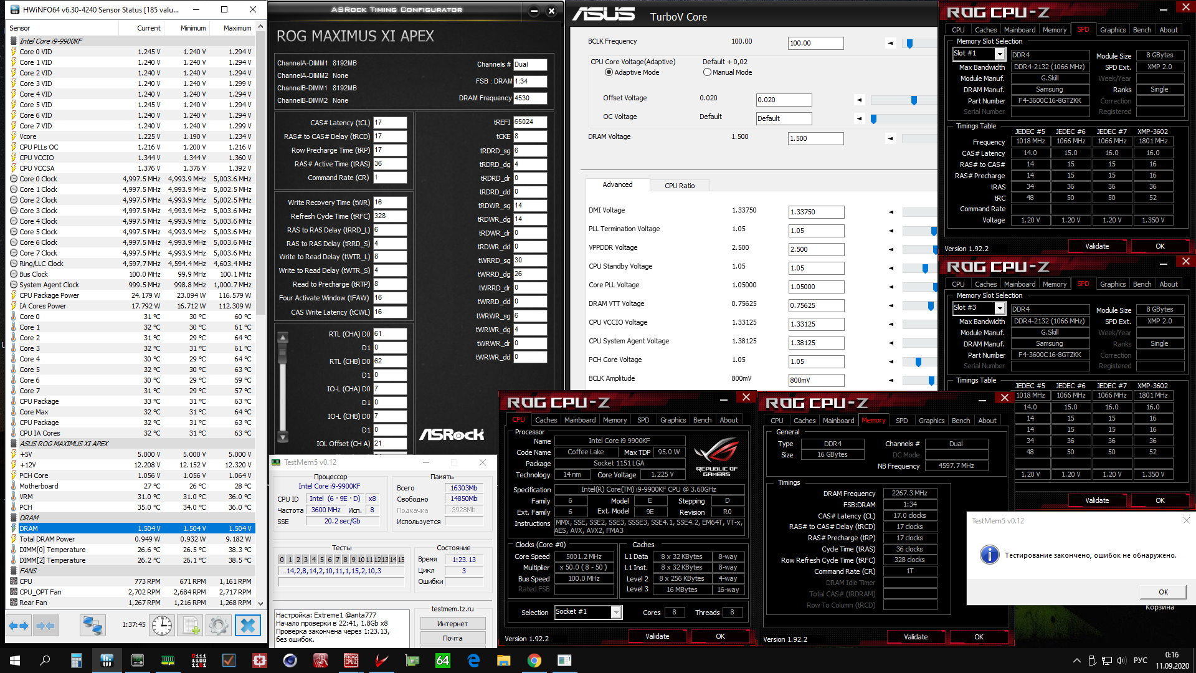Click the HWiNFO settings gear icon
This screenshot has width=1196, height=673.
point(219,625)
